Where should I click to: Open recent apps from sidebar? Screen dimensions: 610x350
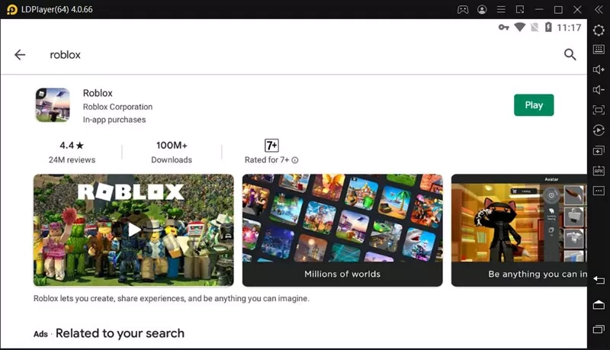[x=599, y=329]
